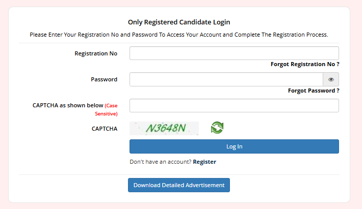This screenshot has width=362, height=209.
Task: Toggle password visibility with the eye icon
Action: (x=331, y=79)
